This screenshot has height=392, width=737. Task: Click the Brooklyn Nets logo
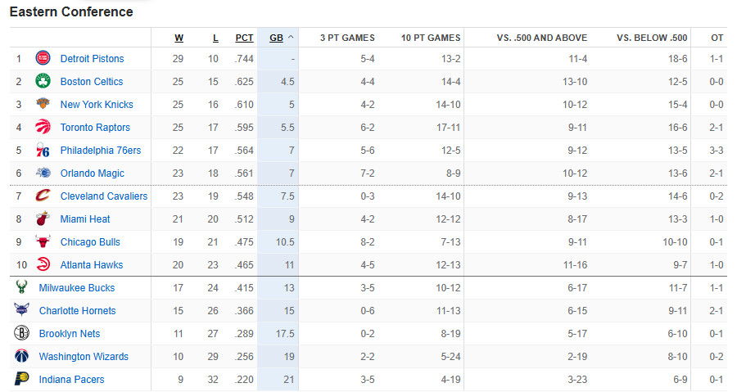click(x=21, y=333)
